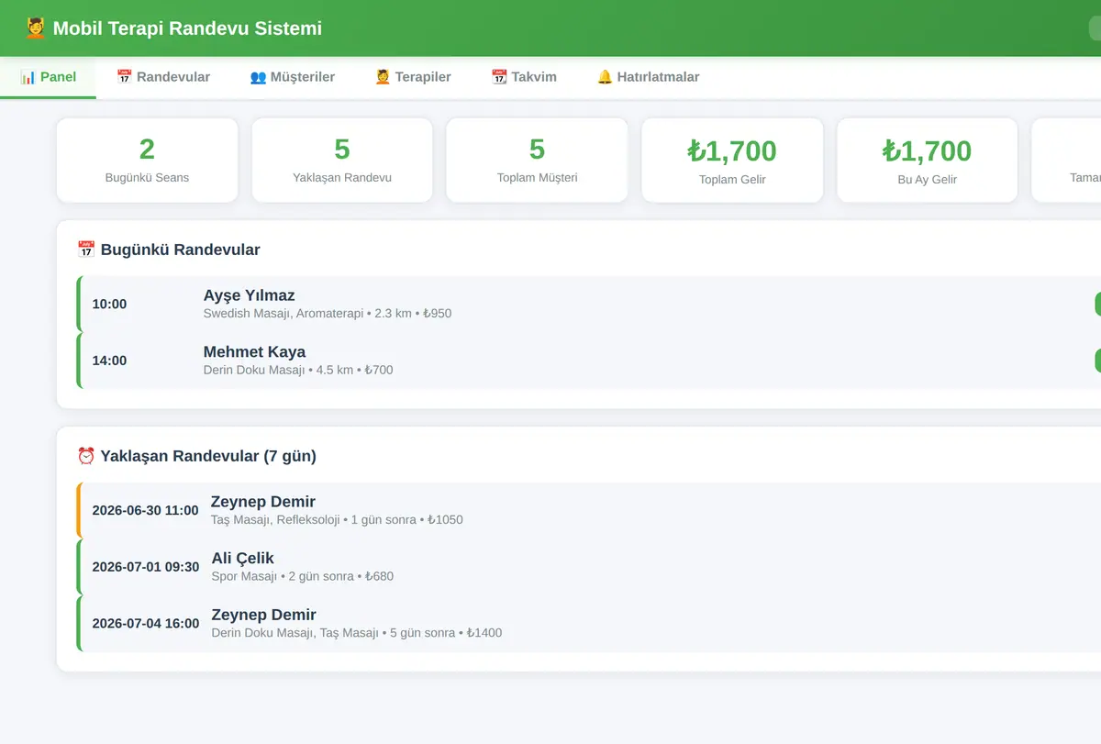
Task: Select the Yaklaşan Randevu stat card
Action: pyautogui.click(x=342, y=161)
